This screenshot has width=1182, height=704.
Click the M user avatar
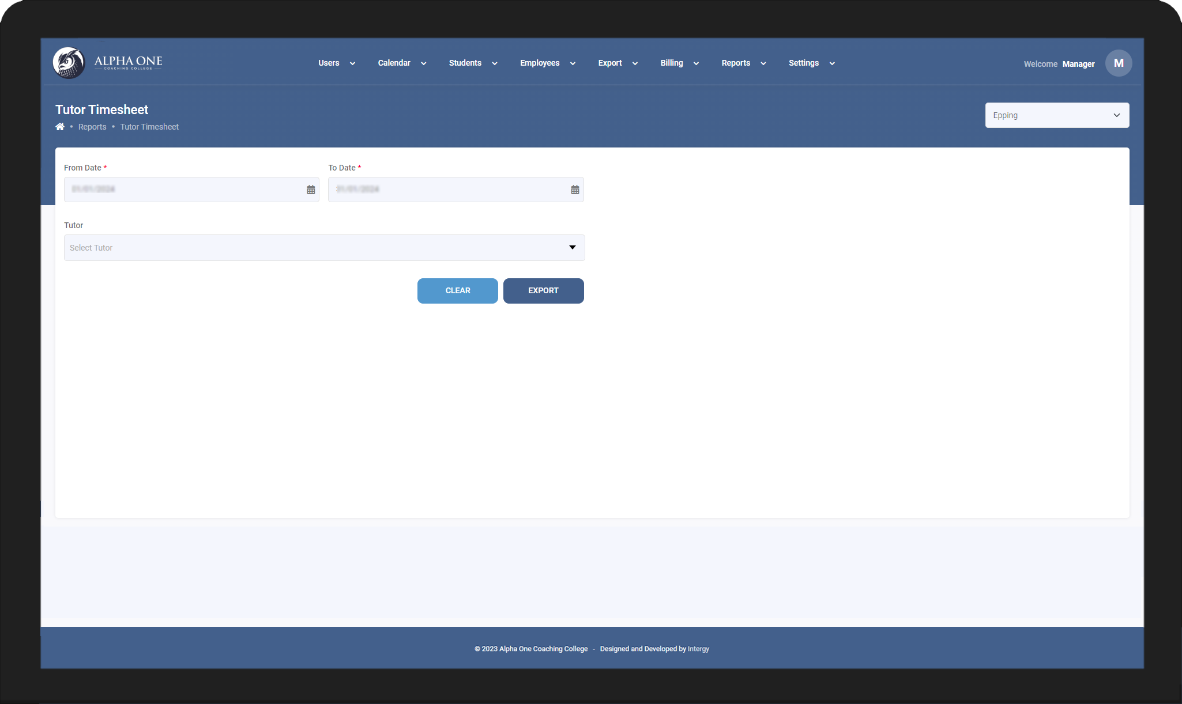[1119, 63]
